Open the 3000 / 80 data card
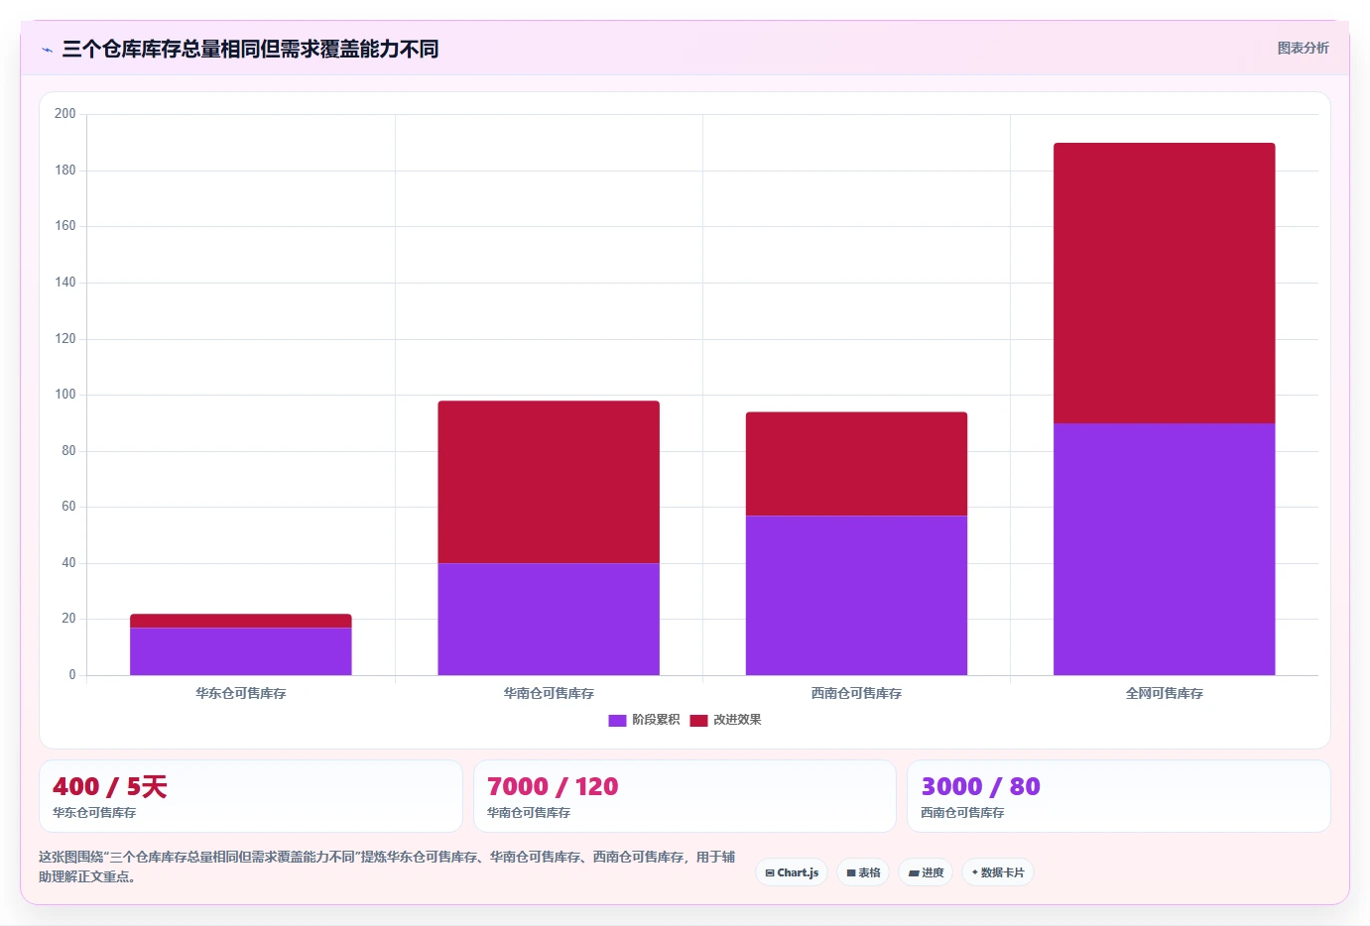The height and width of the screenshot is (926, 1370). pos(1119,796)
